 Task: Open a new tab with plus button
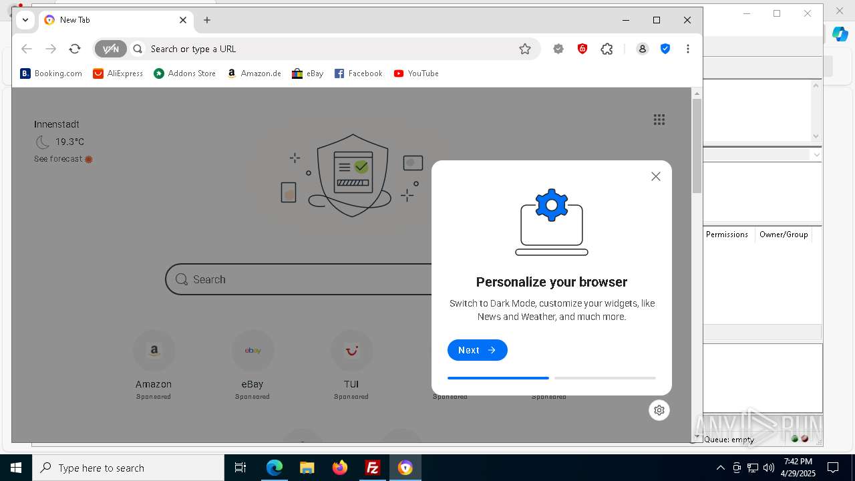pyautogui.click(x=207, y=20)
